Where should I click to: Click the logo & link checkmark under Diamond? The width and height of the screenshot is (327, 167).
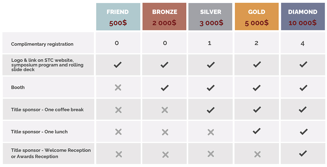[303, 65]
